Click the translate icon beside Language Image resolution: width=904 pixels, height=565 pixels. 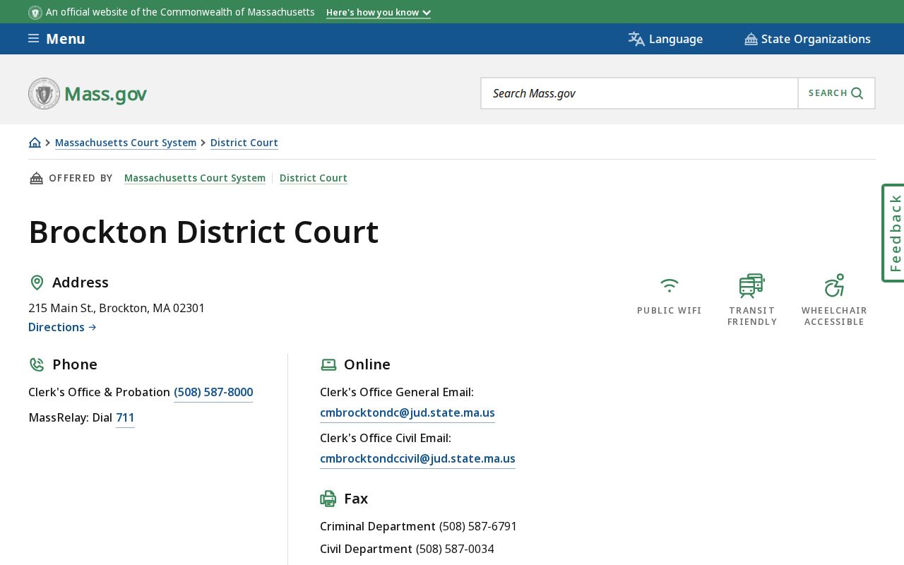click(x=636, y=39)
